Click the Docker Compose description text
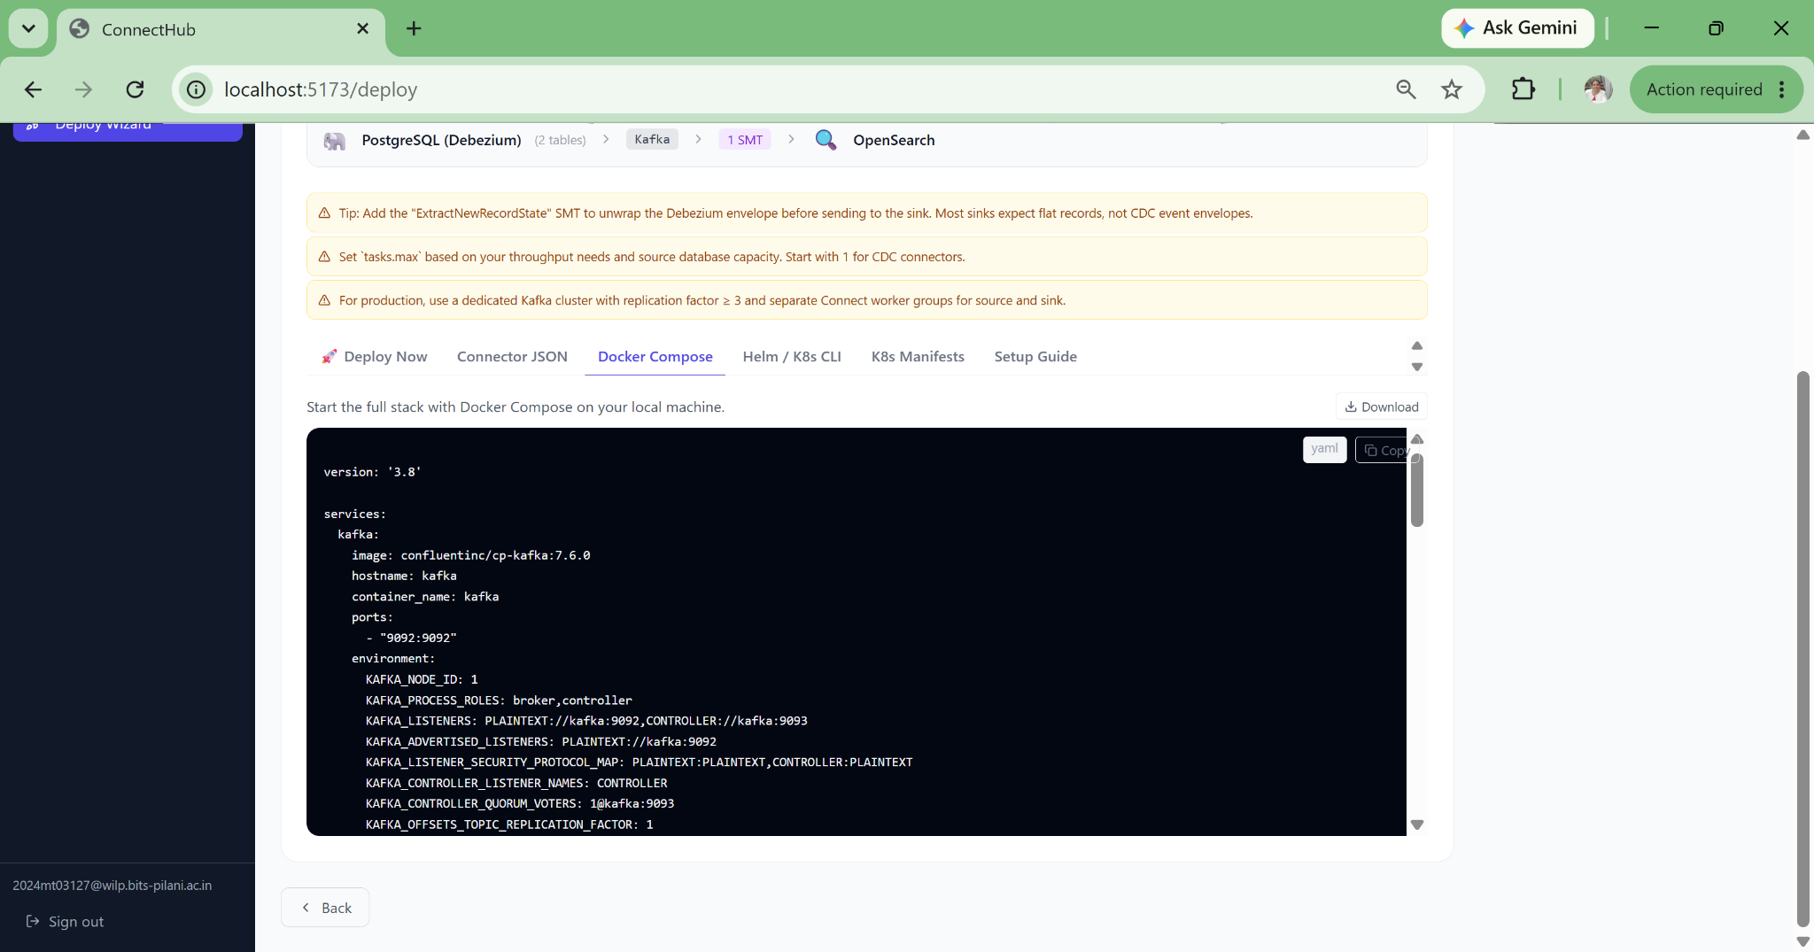The image size is (1814, 952). click(x=516, y=407)
